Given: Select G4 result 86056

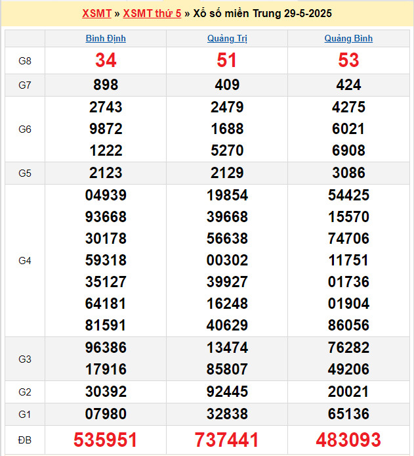Looking at the screenshot, I should [348, 325].
